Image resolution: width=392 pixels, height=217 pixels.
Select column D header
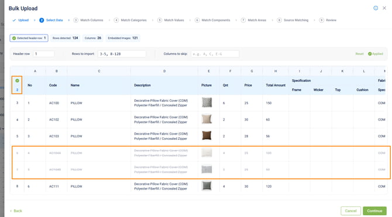coord(164,71)
